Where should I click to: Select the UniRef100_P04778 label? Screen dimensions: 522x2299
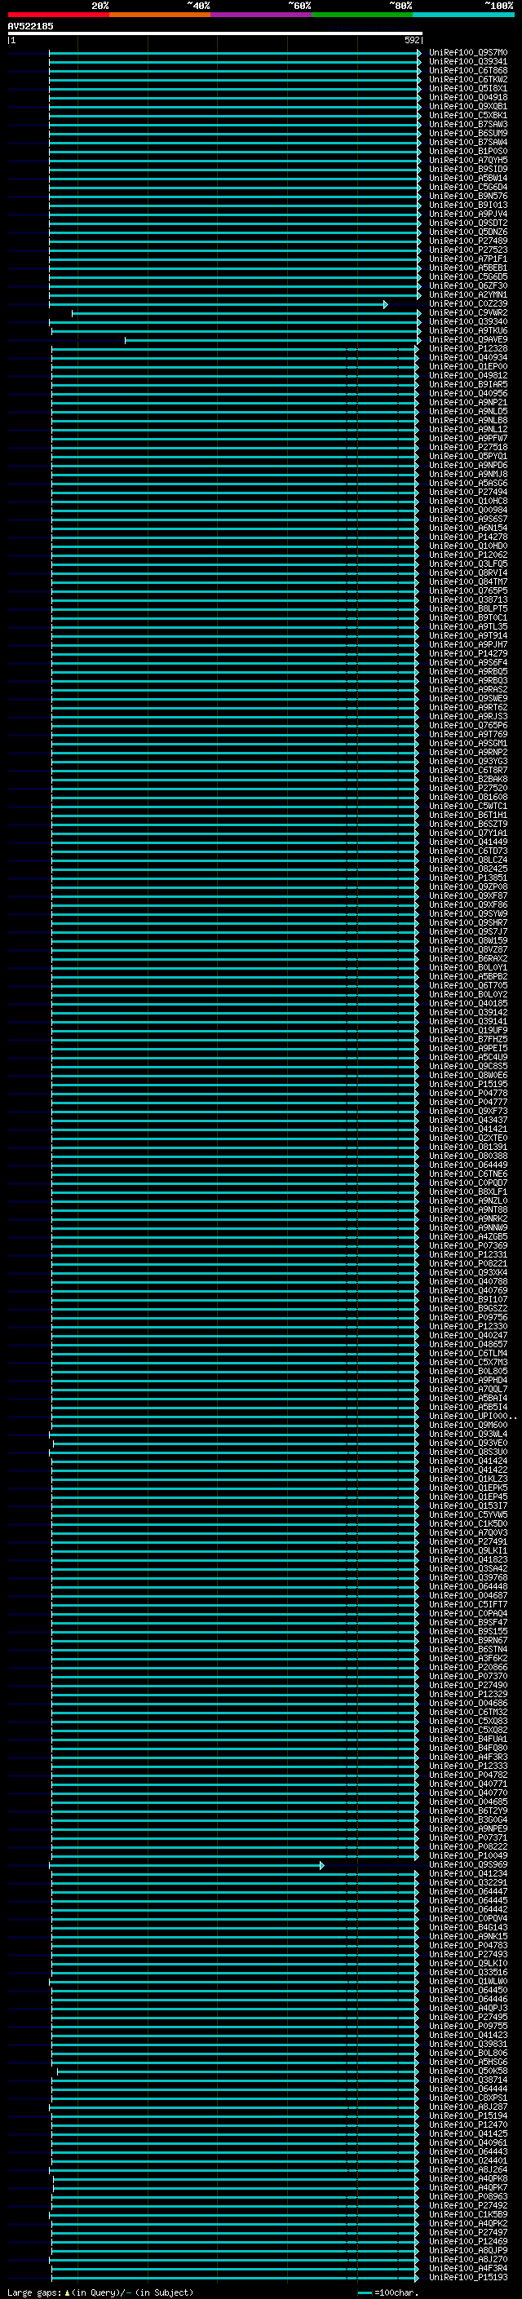(468, 1092)
